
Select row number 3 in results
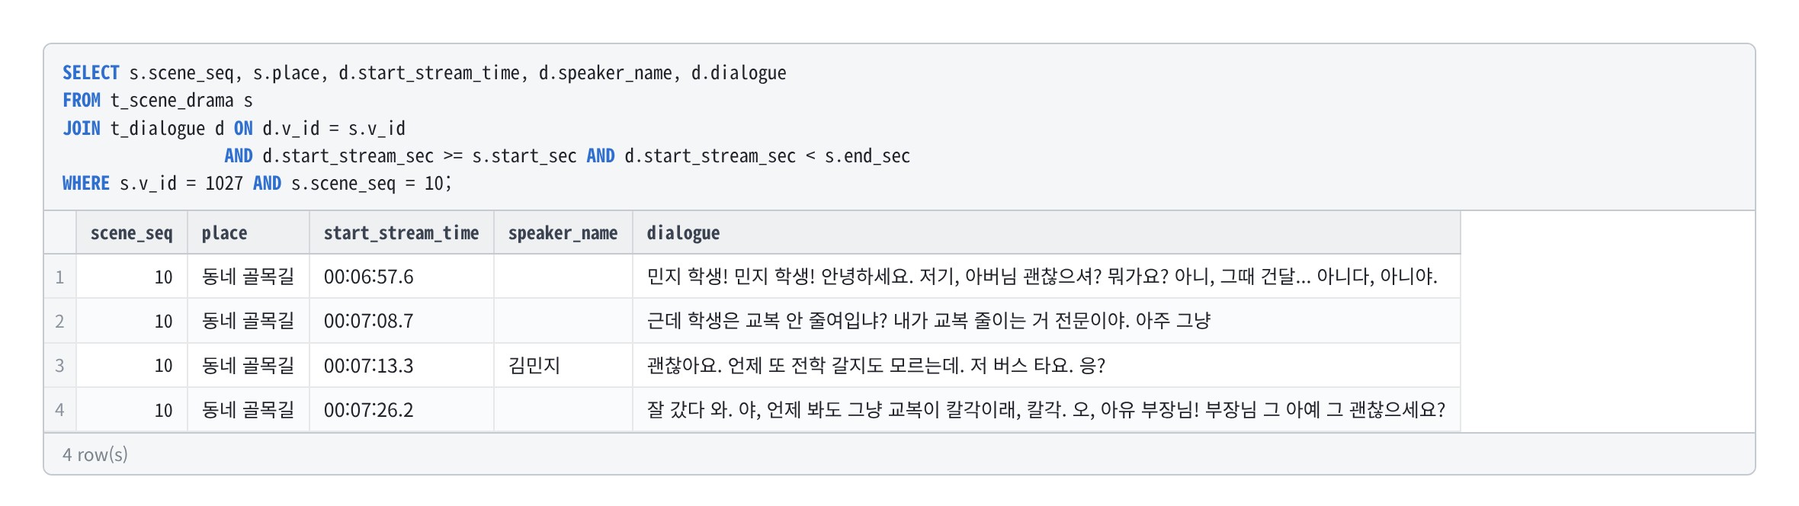pos(59,366)
